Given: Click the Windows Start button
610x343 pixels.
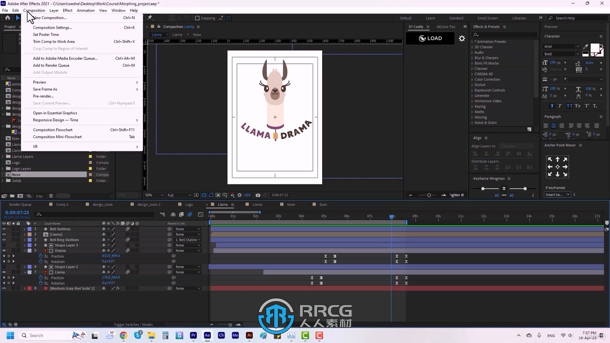Looking at the screenshot, I should (x=10, y=335).
